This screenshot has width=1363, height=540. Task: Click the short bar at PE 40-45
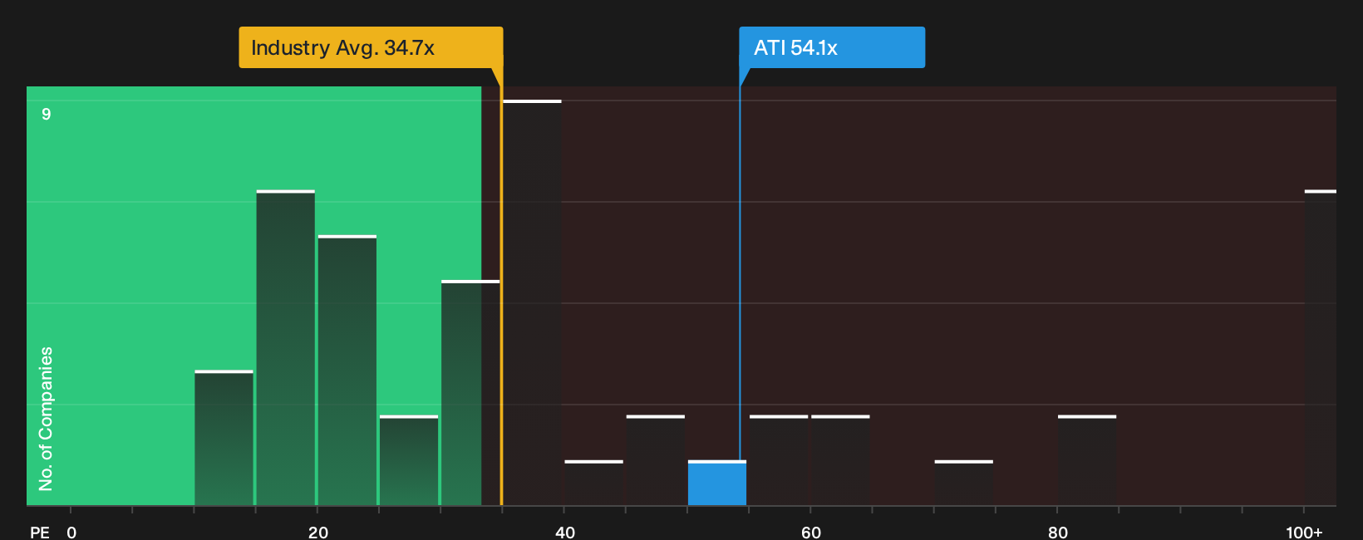[x=593, y=483]
